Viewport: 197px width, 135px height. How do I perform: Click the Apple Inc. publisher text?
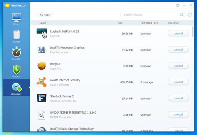pyautogui.click(x=56, y=68)
